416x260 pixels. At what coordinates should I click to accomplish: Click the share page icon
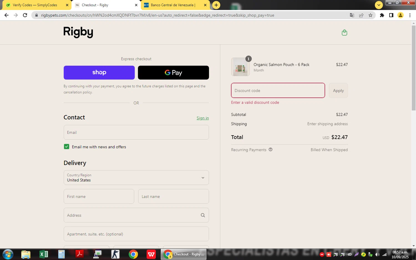click(361, 15)
